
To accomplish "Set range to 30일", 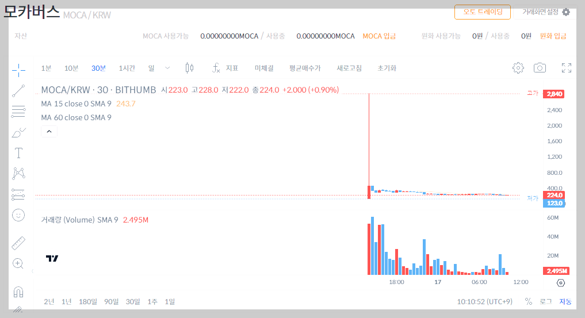I will coord(133,301).
